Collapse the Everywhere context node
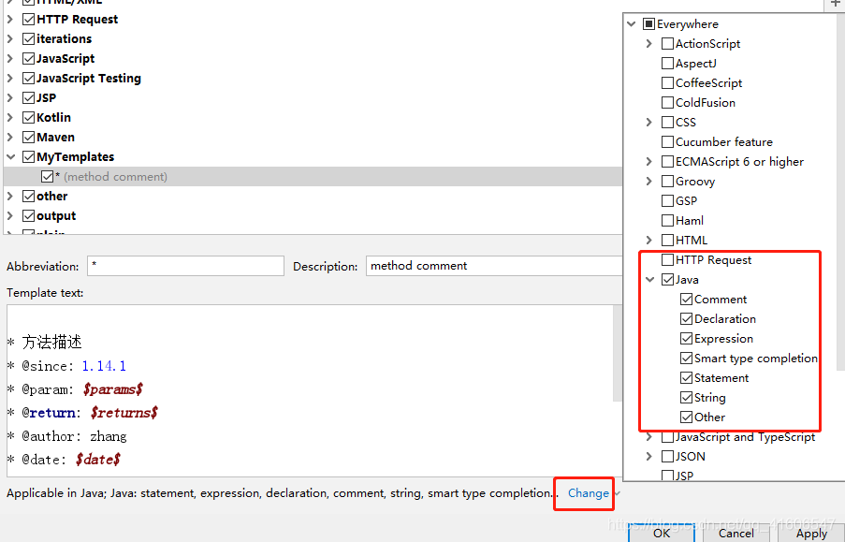The height and width of the screenshot is (542, 845). pos(632,24)
